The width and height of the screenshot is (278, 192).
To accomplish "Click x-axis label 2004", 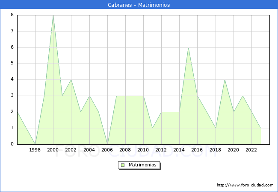I will click(89, 150).
